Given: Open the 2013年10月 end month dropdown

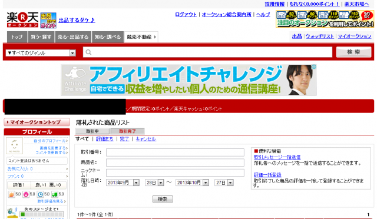Looking at the screenshot, I should (x=192, y=182).
